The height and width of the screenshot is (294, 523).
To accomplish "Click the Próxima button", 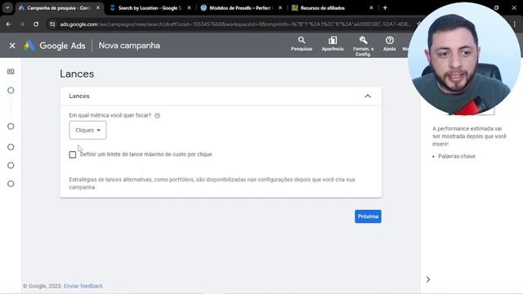I will click(368, 216).
